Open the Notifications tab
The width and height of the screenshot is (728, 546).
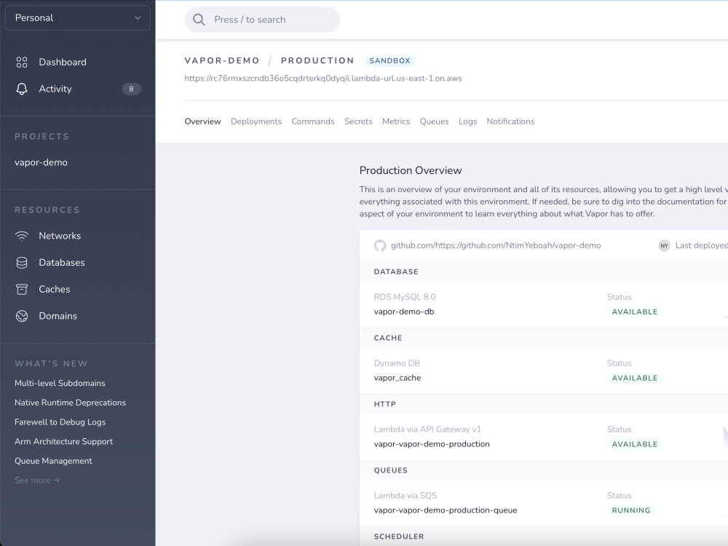510,122
